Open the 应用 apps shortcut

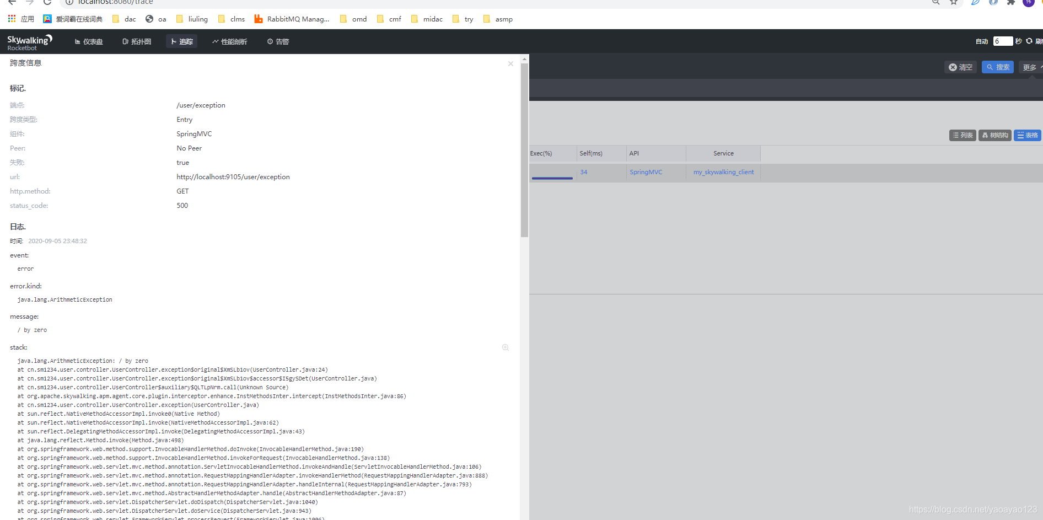point(21,19)
